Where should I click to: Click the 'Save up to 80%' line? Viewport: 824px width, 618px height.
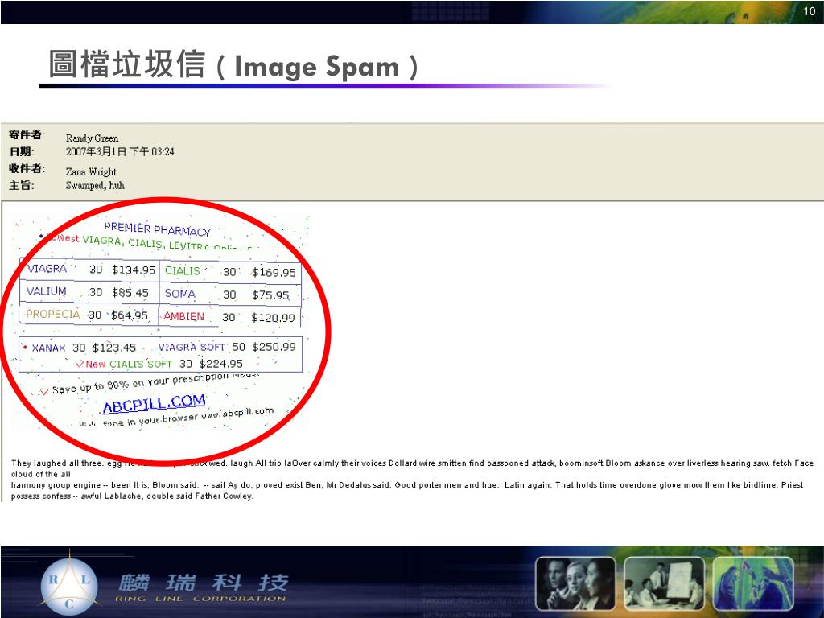coord(150,382)
